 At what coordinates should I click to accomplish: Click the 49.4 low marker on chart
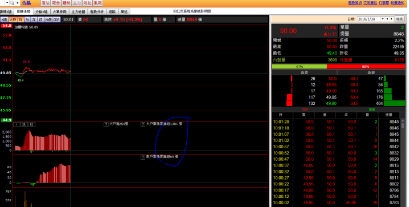pos(20,80)
